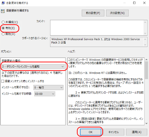Select the 無効(D) radio button
Screen dimensions: 149x137
pyautogui.click(x=3, y=34)
